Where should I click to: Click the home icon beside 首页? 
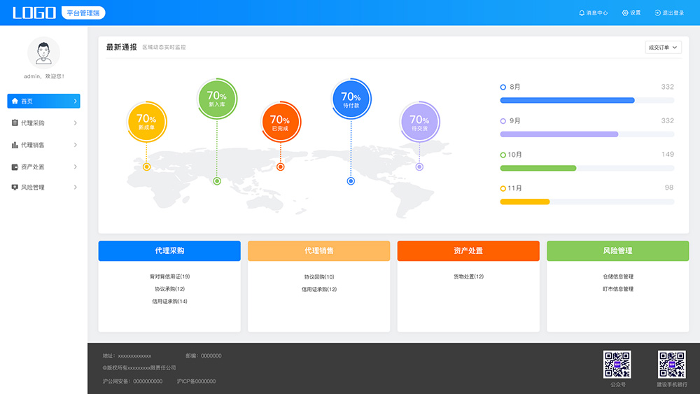15,101
